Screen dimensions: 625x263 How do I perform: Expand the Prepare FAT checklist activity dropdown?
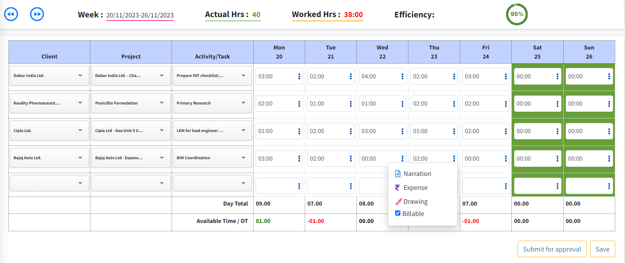(x=212, y=76)
